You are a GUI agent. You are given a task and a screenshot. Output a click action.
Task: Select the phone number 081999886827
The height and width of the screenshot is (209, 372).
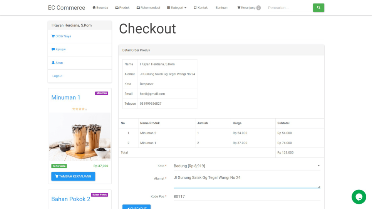[151, 104]
